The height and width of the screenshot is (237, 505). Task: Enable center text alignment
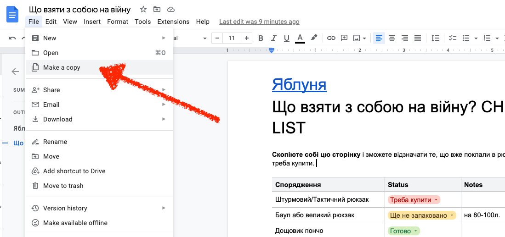(392, 38)
